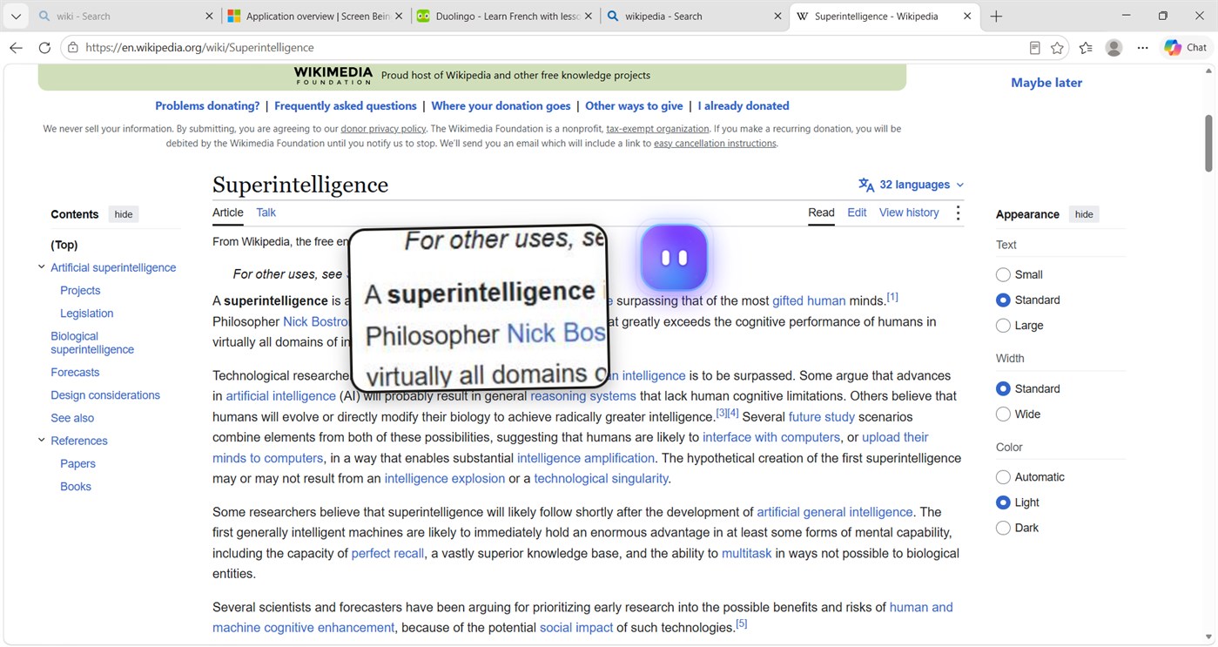Open a new tab with plus icon
The height and width of the screenshot is (647, 1218).
[996, 17]
